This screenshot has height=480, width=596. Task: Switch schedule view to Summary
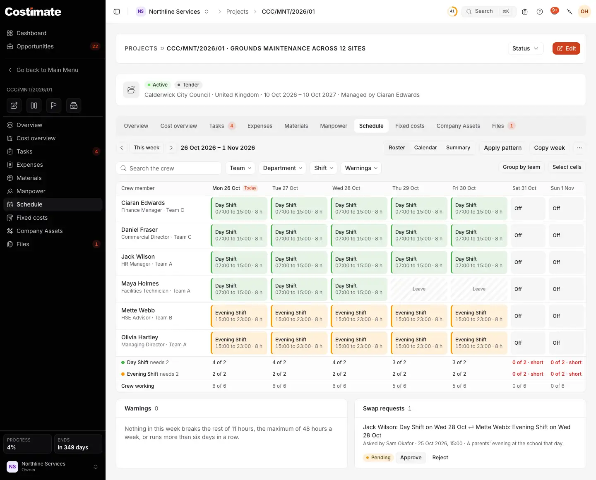[x=458, y=148]
